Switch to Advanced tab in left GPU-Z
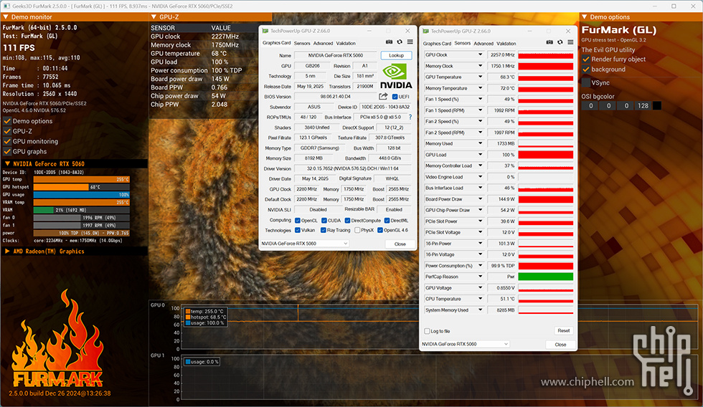This screenshot has width=703, height=407. click(x=323, y=44)
